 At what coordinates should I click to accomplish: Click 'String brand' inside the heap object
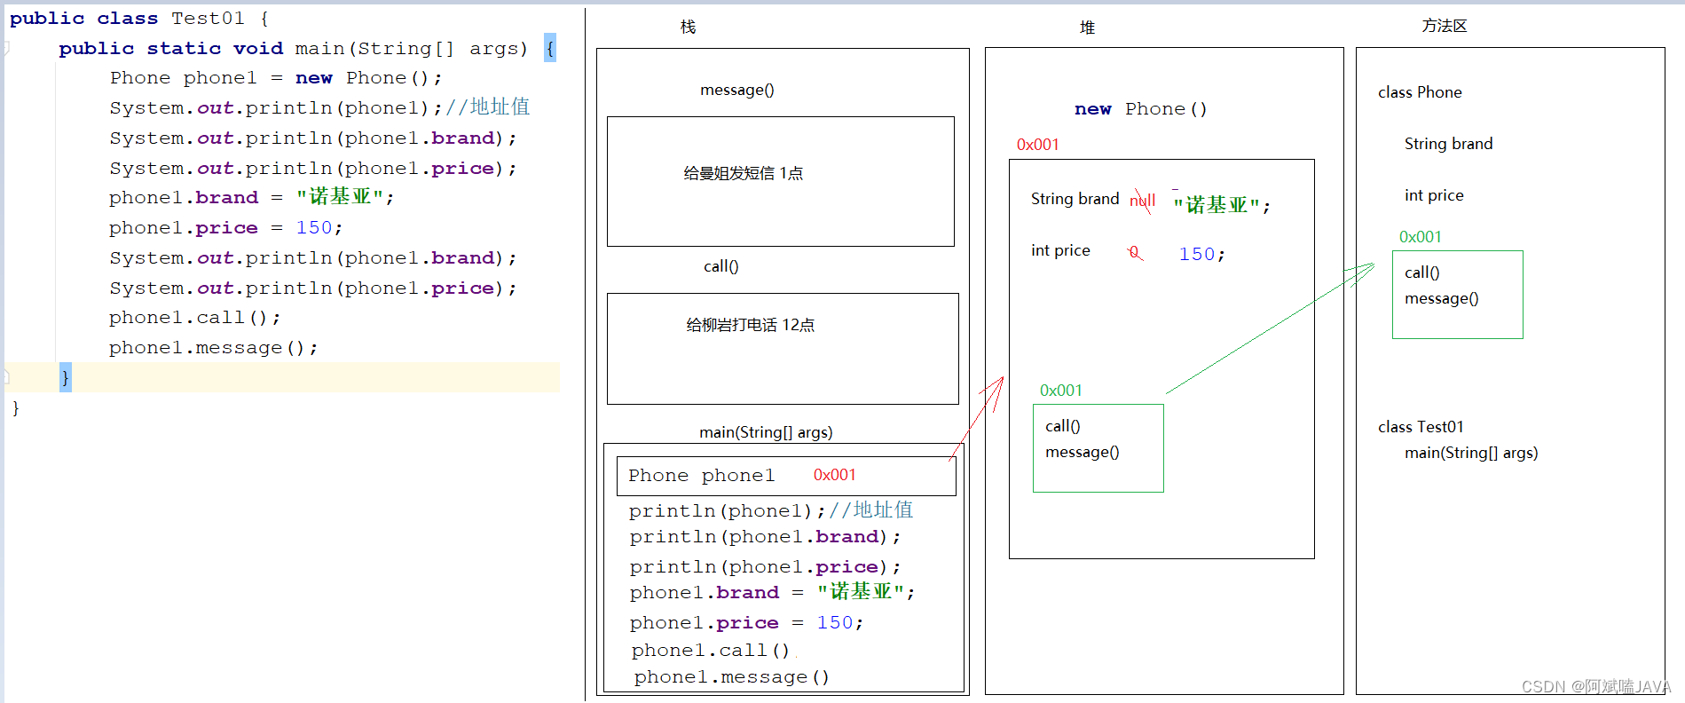[1075, 199]
